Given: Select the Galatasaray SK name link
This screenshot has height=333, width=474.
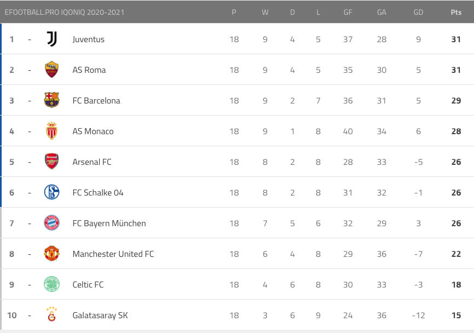Looking at the screenshot, I should [100, 315].
